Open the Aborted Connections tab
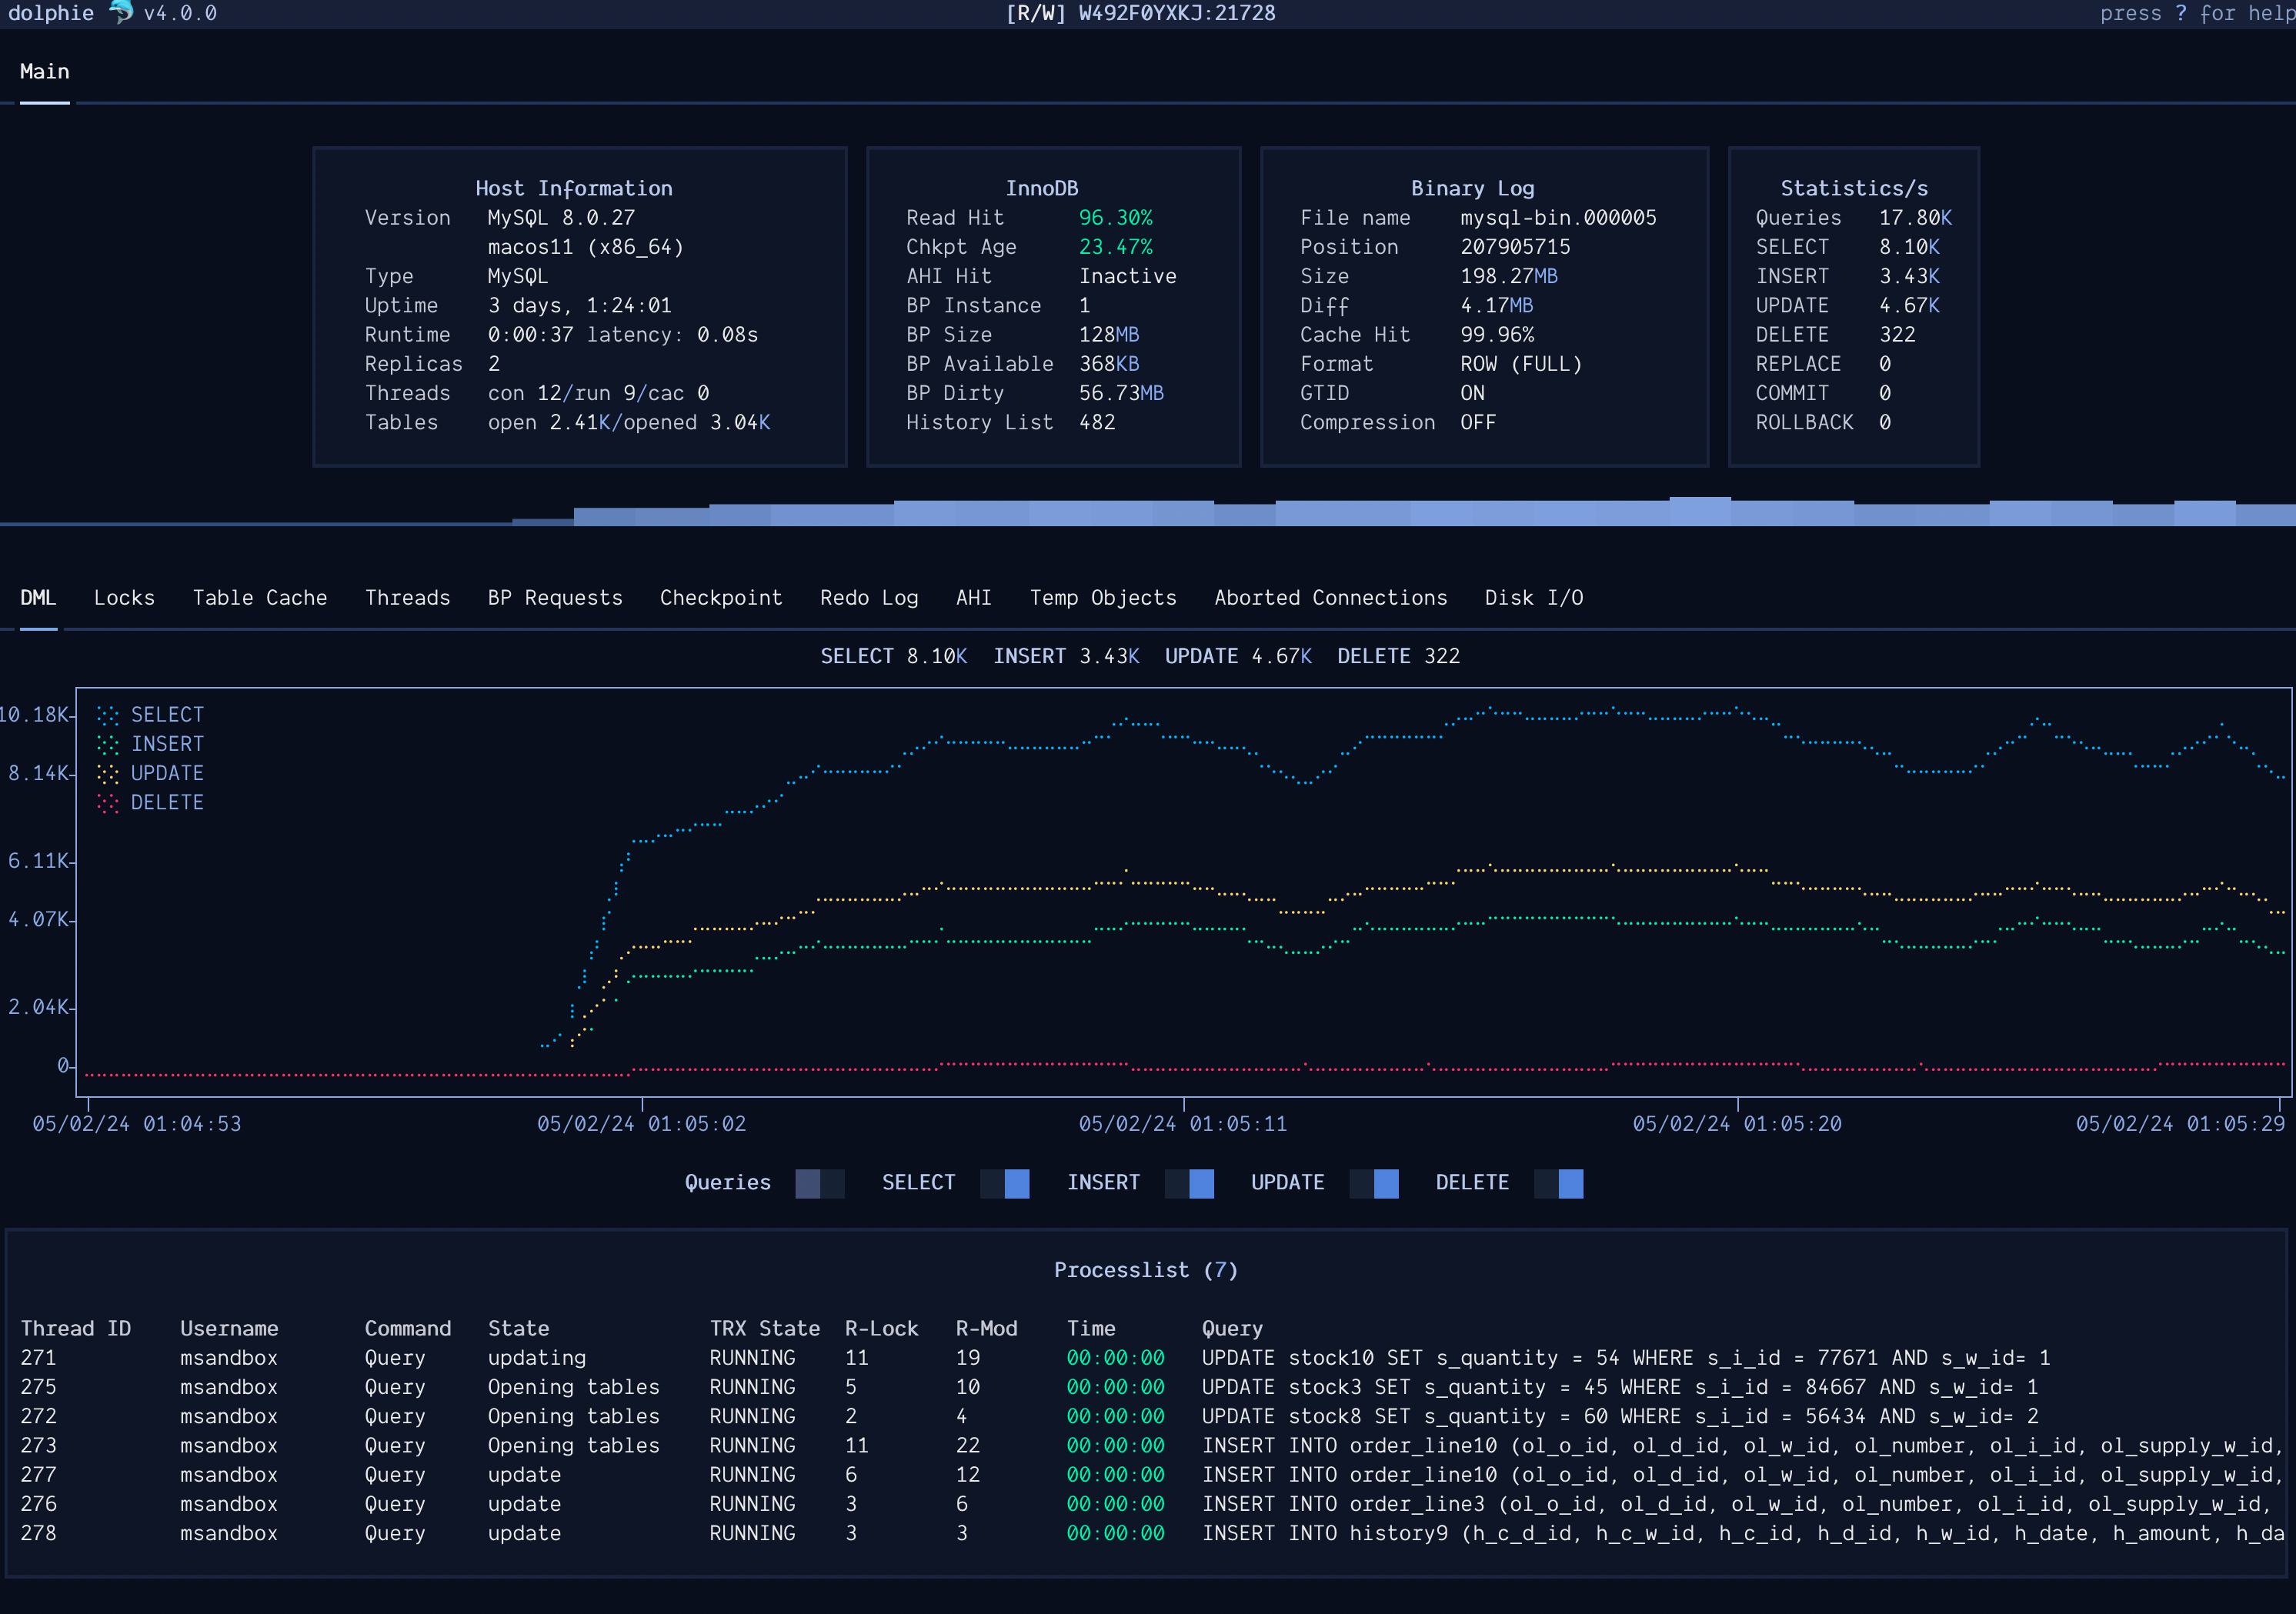Viewport: 2296px width, 1614px height. point(1330,597)
